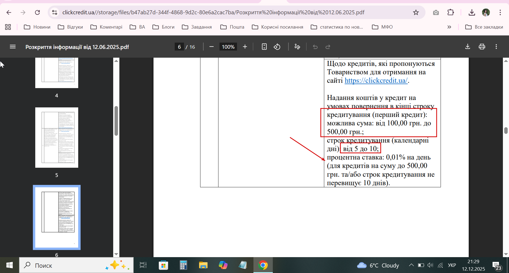Screen dimensions: 509x273
Task: Click the page number input field
Action: 179,47
